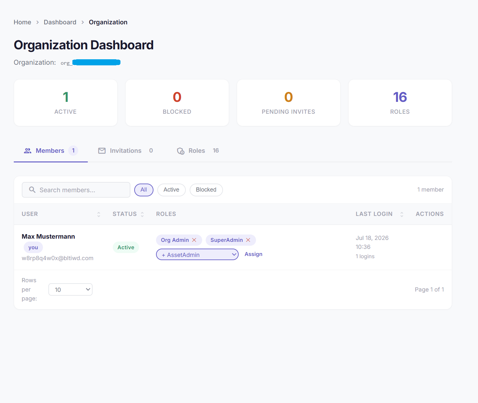Viewport: 478px width, 403px height.
Task: Switch to the Roles tab
Action: tap(198, 151)
